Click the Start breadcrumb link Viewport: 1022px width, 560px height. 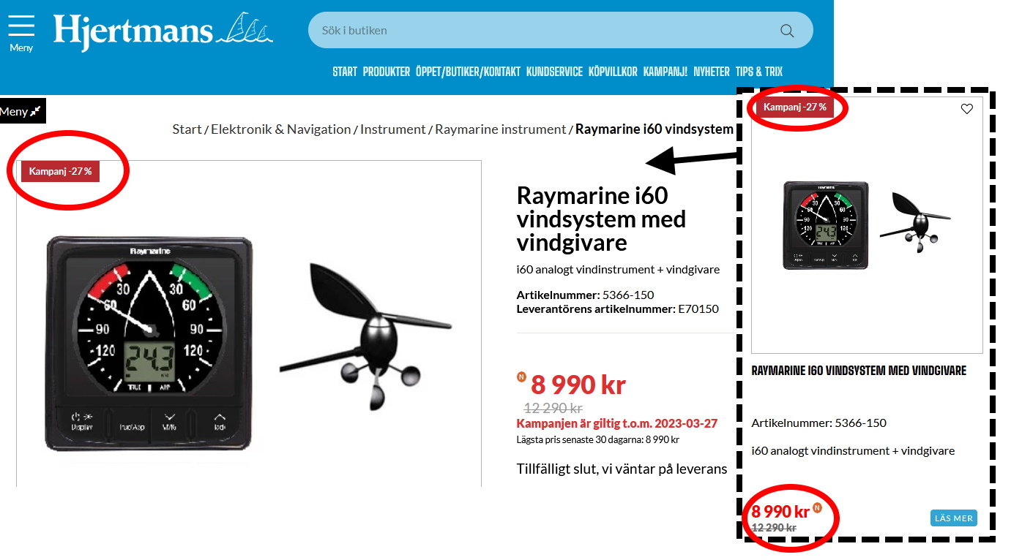click(x=187, y=129)
